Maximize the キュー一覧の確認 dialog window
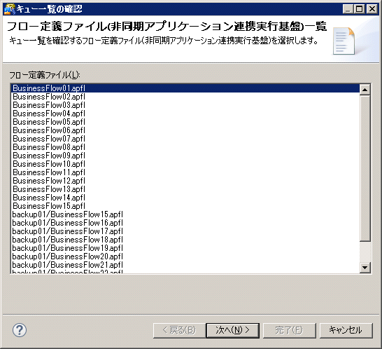This screenshot has width=382, height=349. tap(359, 9)
